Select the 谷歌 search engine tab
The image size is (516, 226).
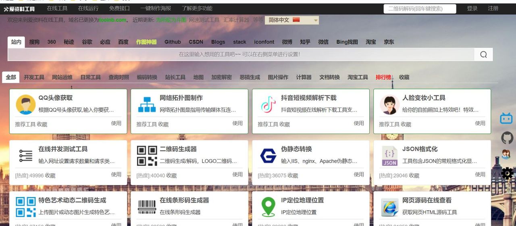coord(87,42)
